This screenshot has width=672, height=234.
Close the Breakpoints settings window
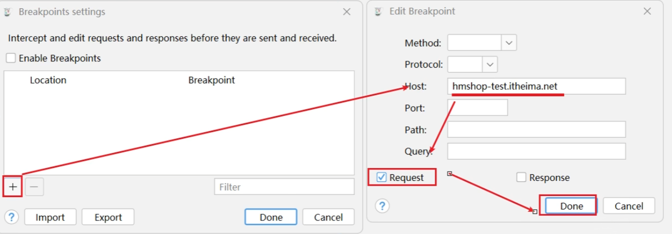347,11
